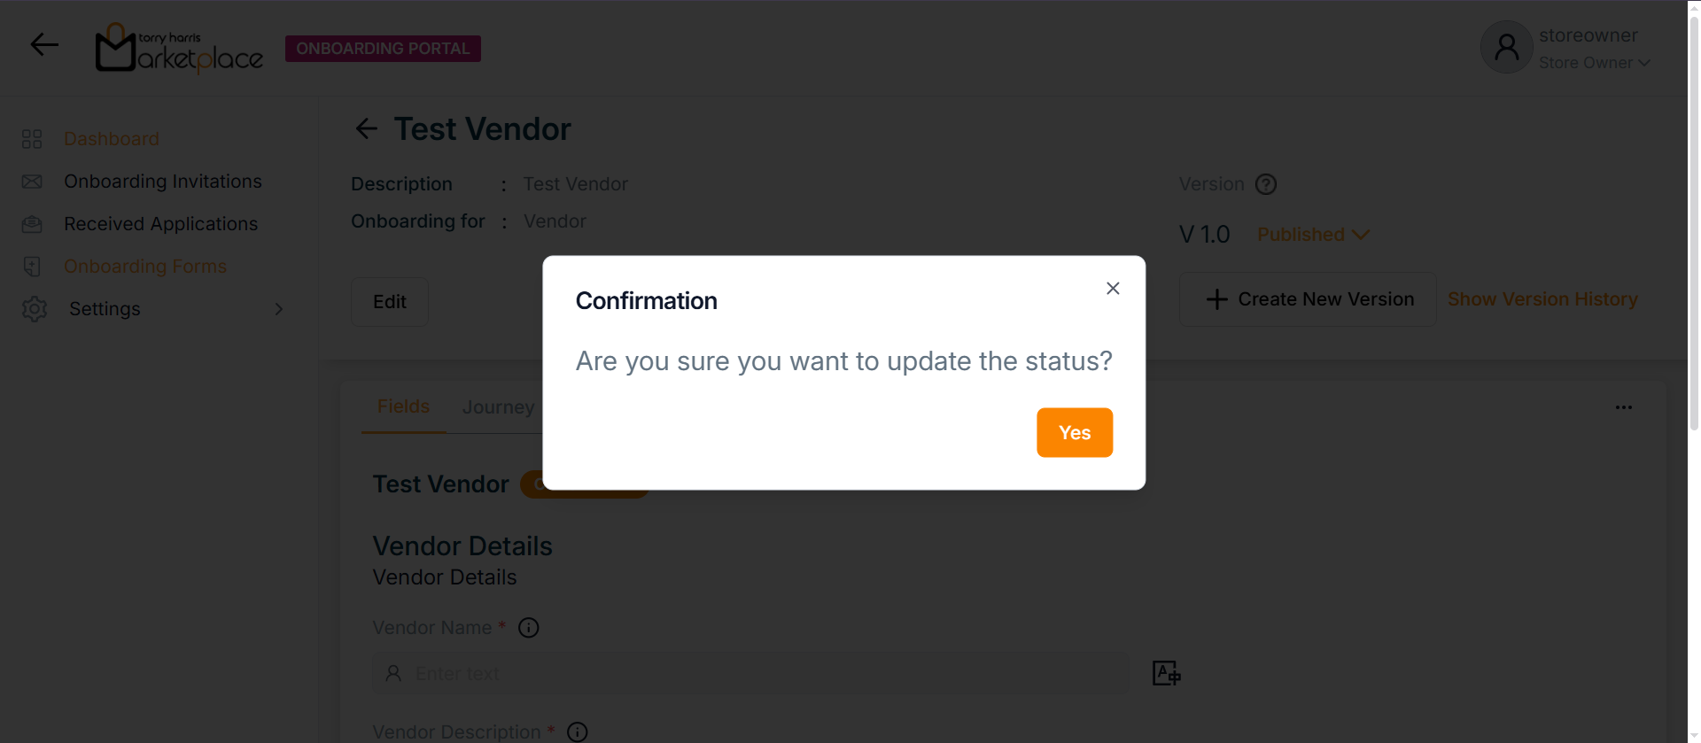
Task: Click the Yes button in Confirmation dialog
Action: pyautogui.click(x=1075, y=432)
